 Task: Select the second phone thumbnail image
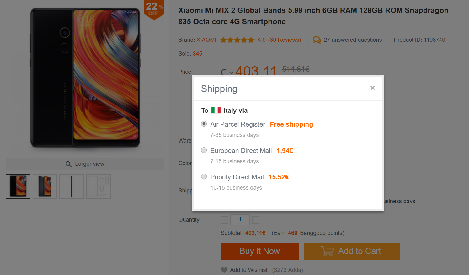[x=45, y=186]
